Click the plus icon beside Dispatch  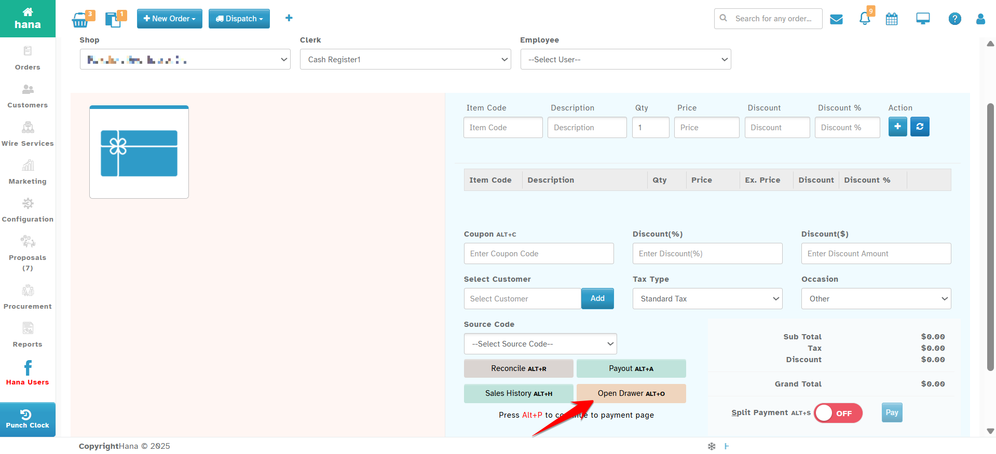tap(289, 18)
